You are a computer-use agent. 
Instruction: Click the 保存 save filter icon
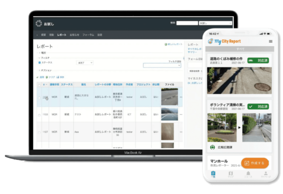57,77
